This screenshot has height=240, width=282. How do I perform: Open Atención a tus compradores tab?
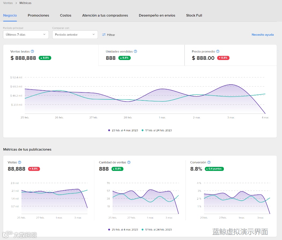pos(105,16)
